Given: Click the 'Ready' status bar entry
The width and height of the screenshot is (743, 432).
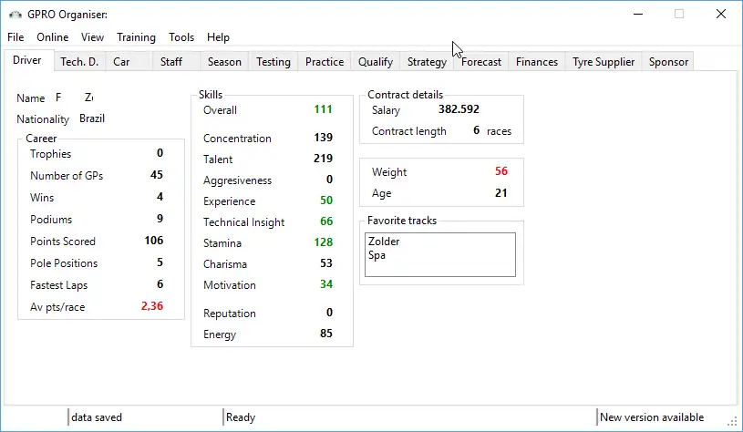Looking at the screenshot, I should click(x=241, y=417).
